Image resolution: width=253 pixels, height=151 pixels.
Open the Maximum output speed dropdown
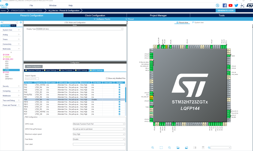click(x=99, y=134)
